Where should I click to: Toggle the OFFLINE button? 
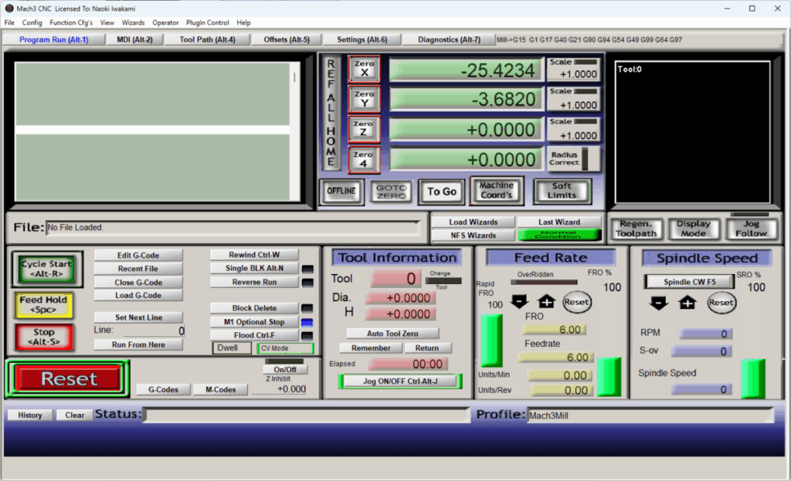[341, 191]
